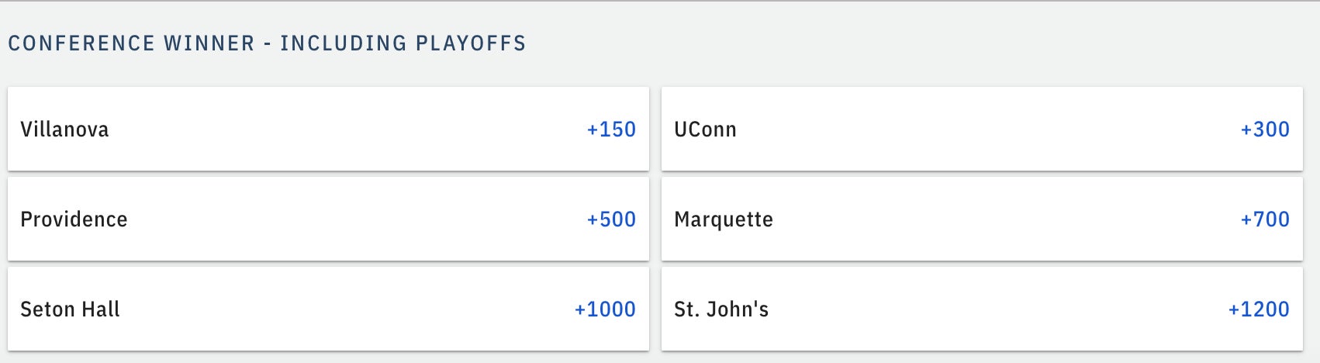Tap the Seton Hall selection card
The height and width of the screenshot is (363, 1320).
pyautogui.click(x=328, y=309)
